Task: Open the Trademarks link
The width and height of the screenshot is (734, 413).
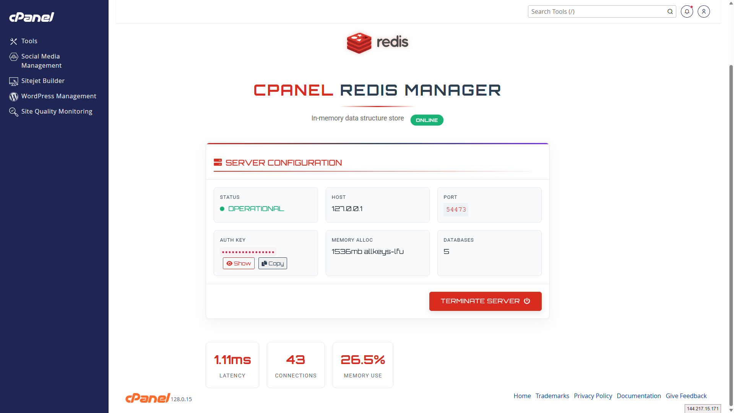Action: pyautogui.click(x=552, y=396)
